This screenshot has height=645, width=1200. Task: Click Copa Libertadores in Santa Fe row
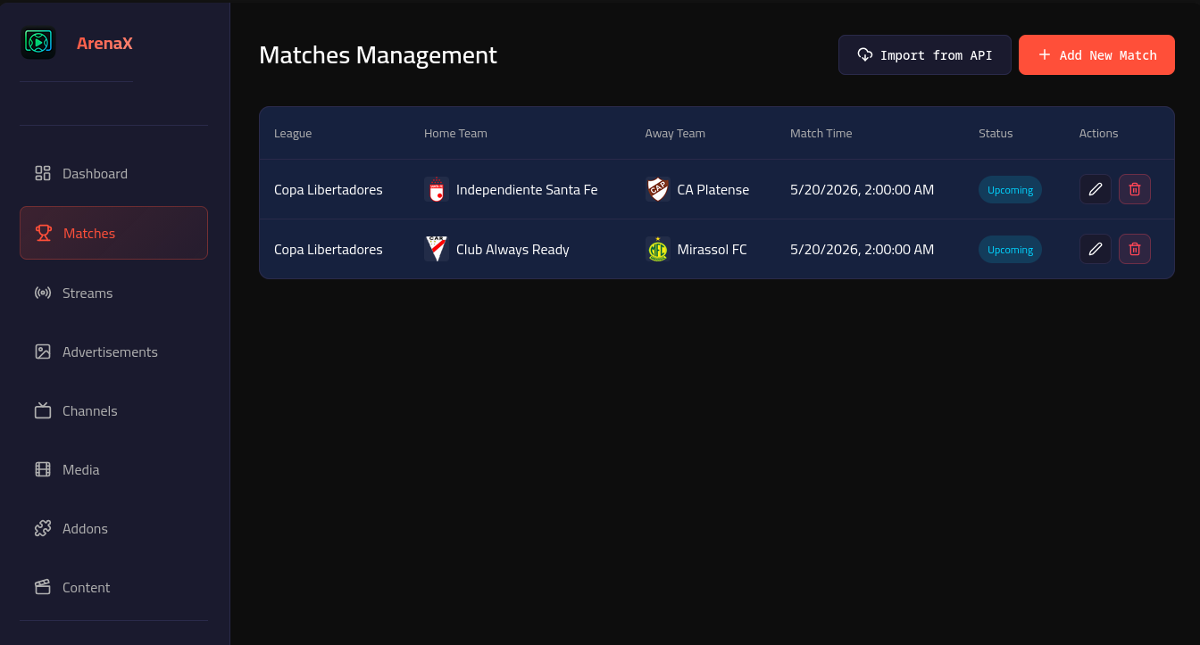[329, 189]
